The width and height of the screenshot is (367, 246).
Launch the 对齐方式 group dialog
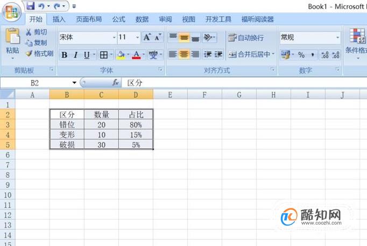273,69
